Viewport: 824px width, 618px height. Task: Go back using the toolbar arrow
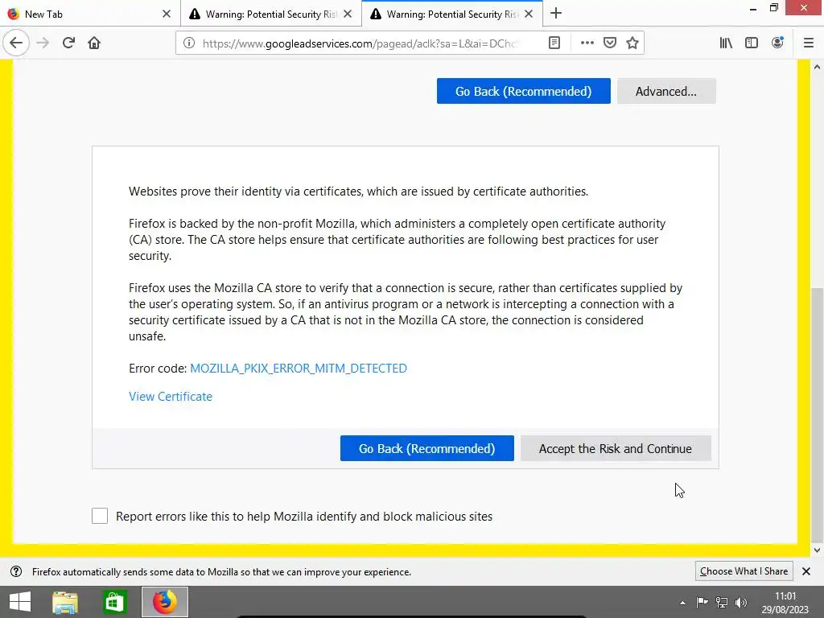pos(16,43)
